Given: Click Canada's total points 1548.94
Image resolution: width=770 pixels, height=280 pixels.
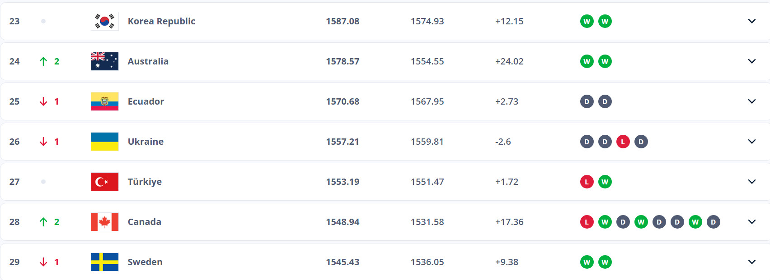Looking at the screenshot, I should pyautogui.click(x=343, y=222).
